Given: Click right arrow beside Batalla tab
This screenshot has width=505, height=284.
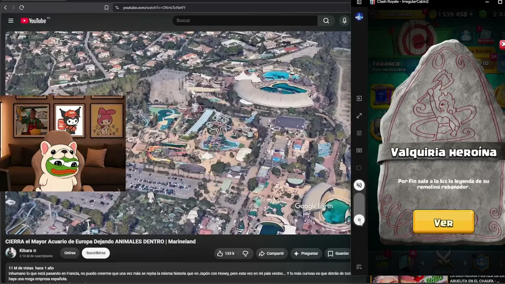Looking at the screenshot, I should pos(465,263).
